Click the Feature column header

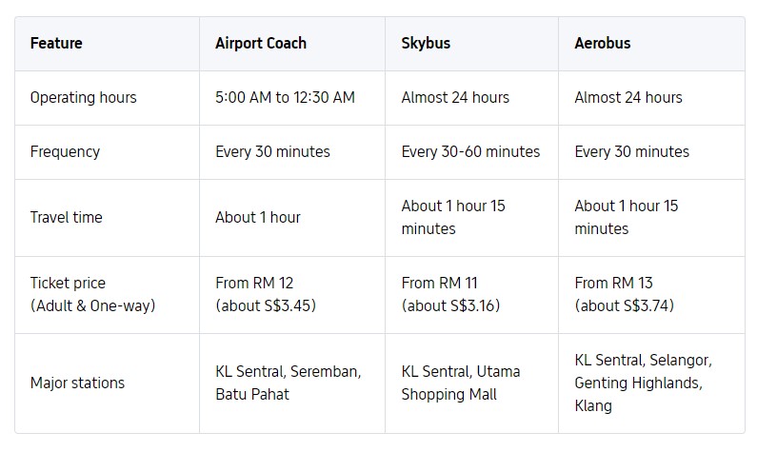click(x=56, y=43)
